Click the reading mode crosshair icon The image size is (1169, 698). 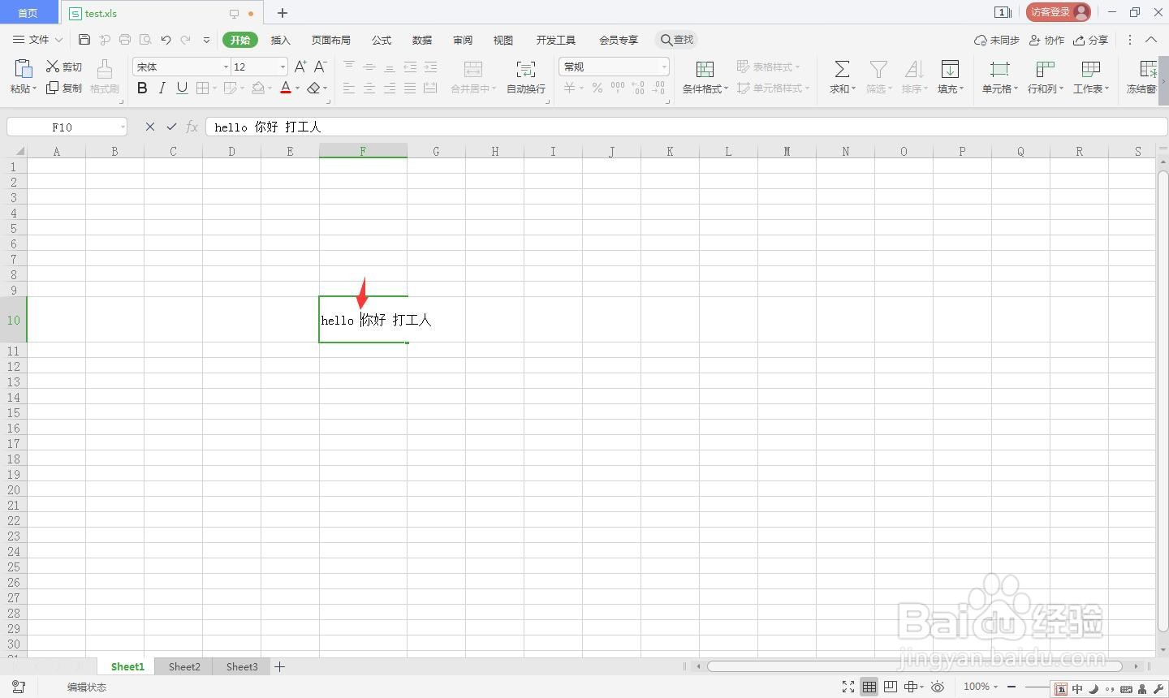click(911, 687)
